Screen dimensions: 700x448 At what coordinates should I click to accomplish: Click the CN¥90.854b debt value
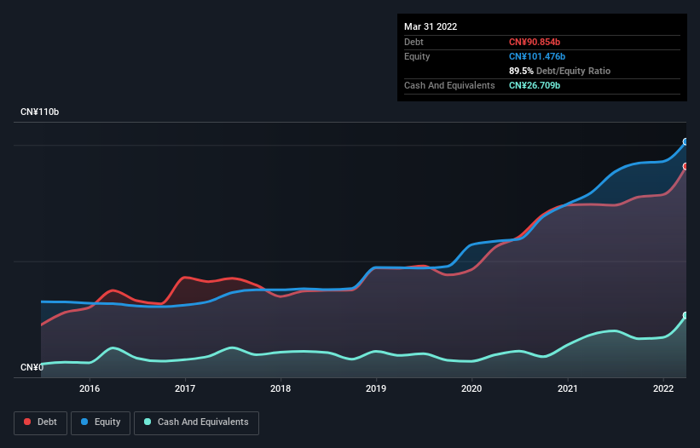pyautogui.click(x=535, y=42)
